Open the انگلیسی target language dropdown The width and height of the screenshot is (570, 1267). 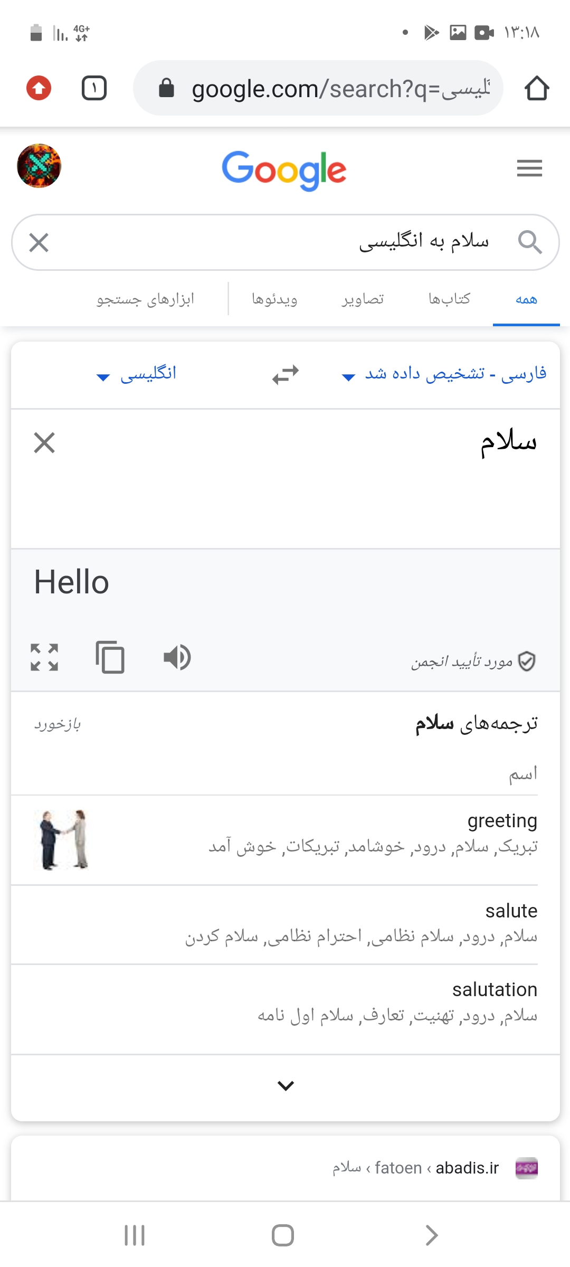tap(136, 374)
